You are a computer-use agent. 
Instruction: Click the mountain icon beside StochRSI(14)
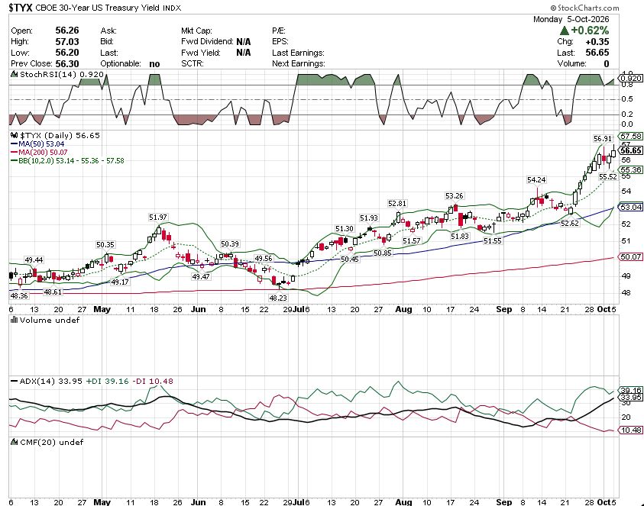tap(15, 74)
